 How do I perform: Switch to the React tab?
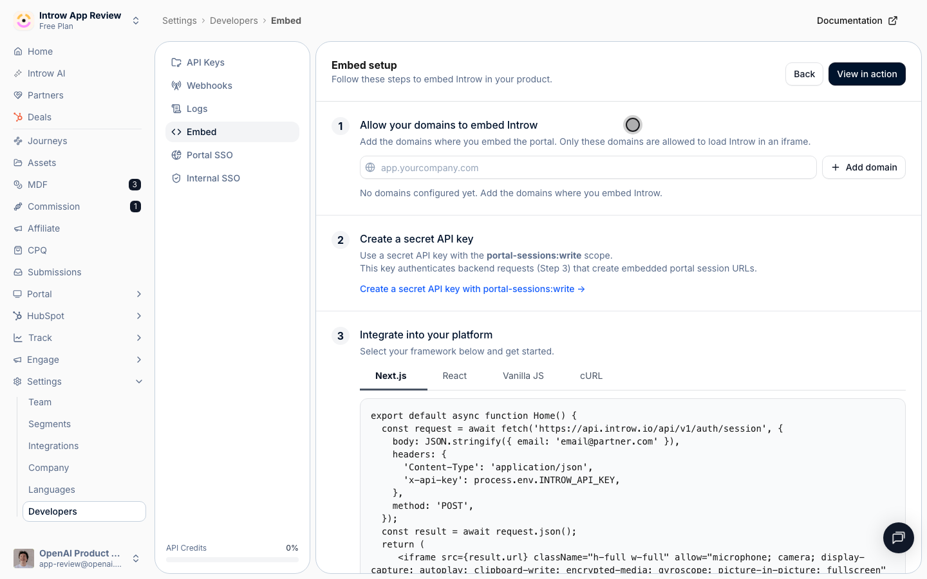coord(454,376)
